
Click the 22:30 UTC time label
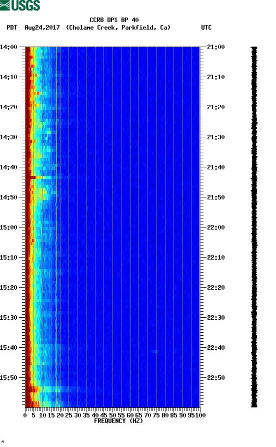215,318
